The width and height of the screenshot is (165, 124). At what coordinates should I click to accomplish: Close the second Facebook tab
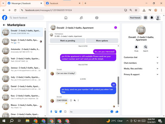pos(80,3)
